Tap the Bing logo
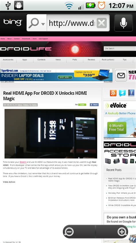The height and width of the screenshot is (243, 136). 13,22
